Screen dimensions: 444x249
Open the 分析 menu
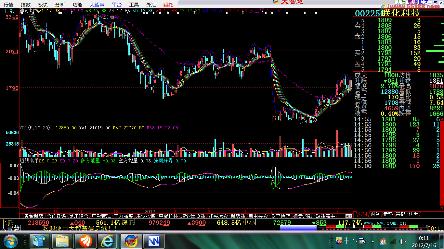pos(60,5)
